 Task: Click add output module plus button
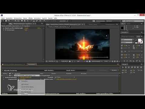pyautogui.click(x=41, y=79)
